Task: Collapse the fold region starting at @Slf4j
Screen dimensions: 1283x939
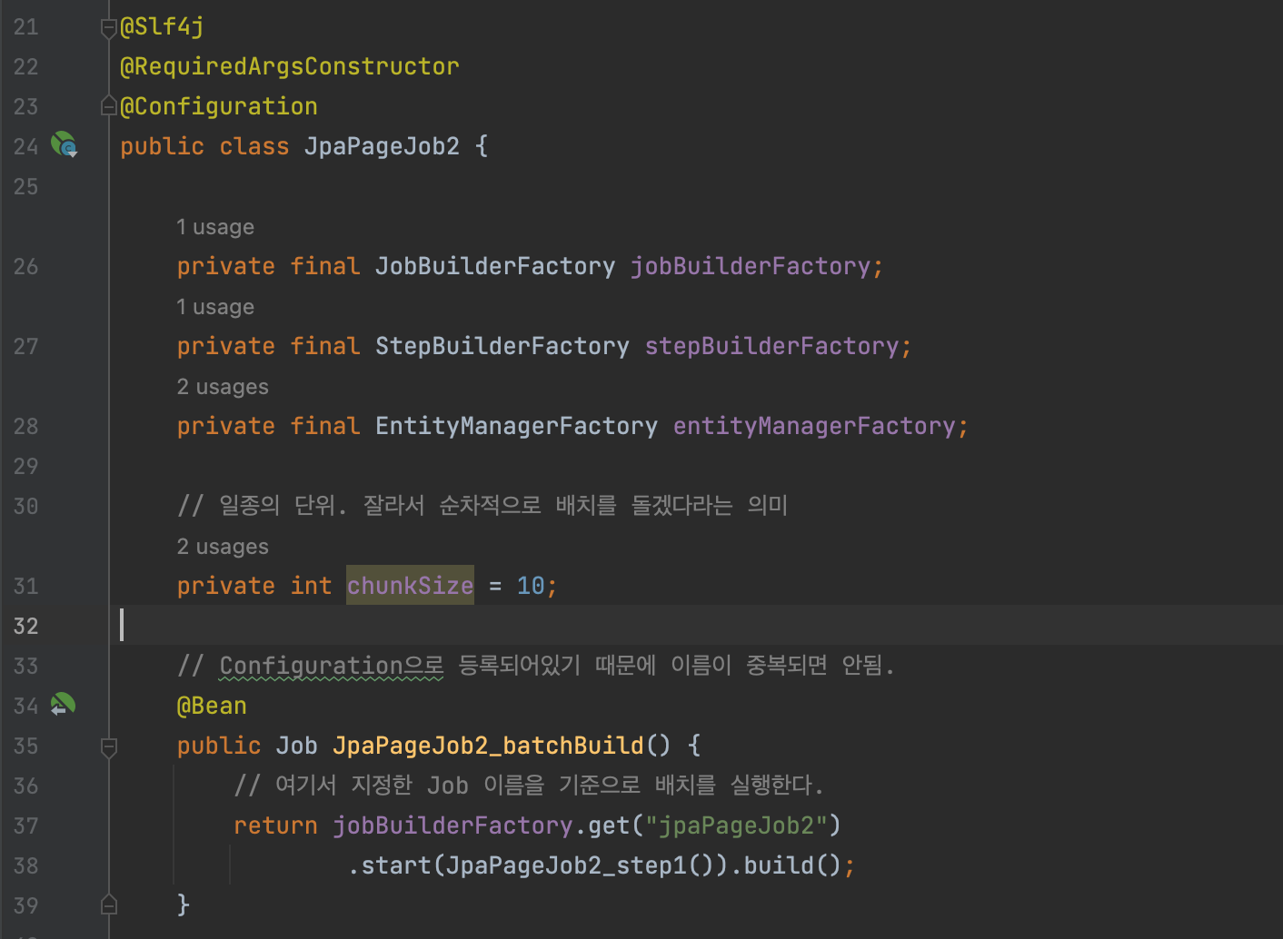Action: point(108,25)
